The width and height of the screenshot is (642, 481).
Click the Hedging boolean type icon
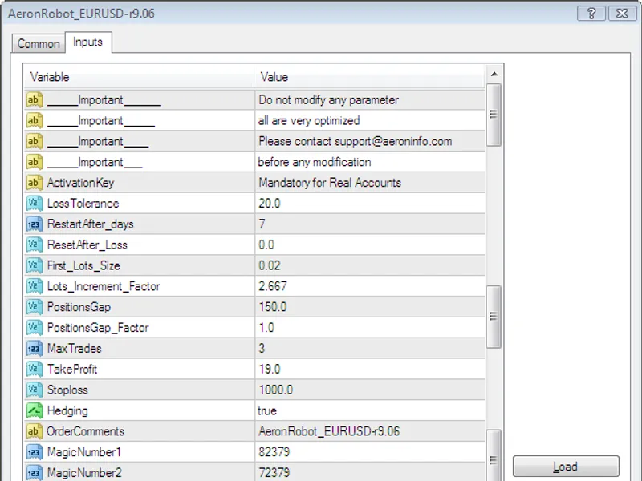35,410
